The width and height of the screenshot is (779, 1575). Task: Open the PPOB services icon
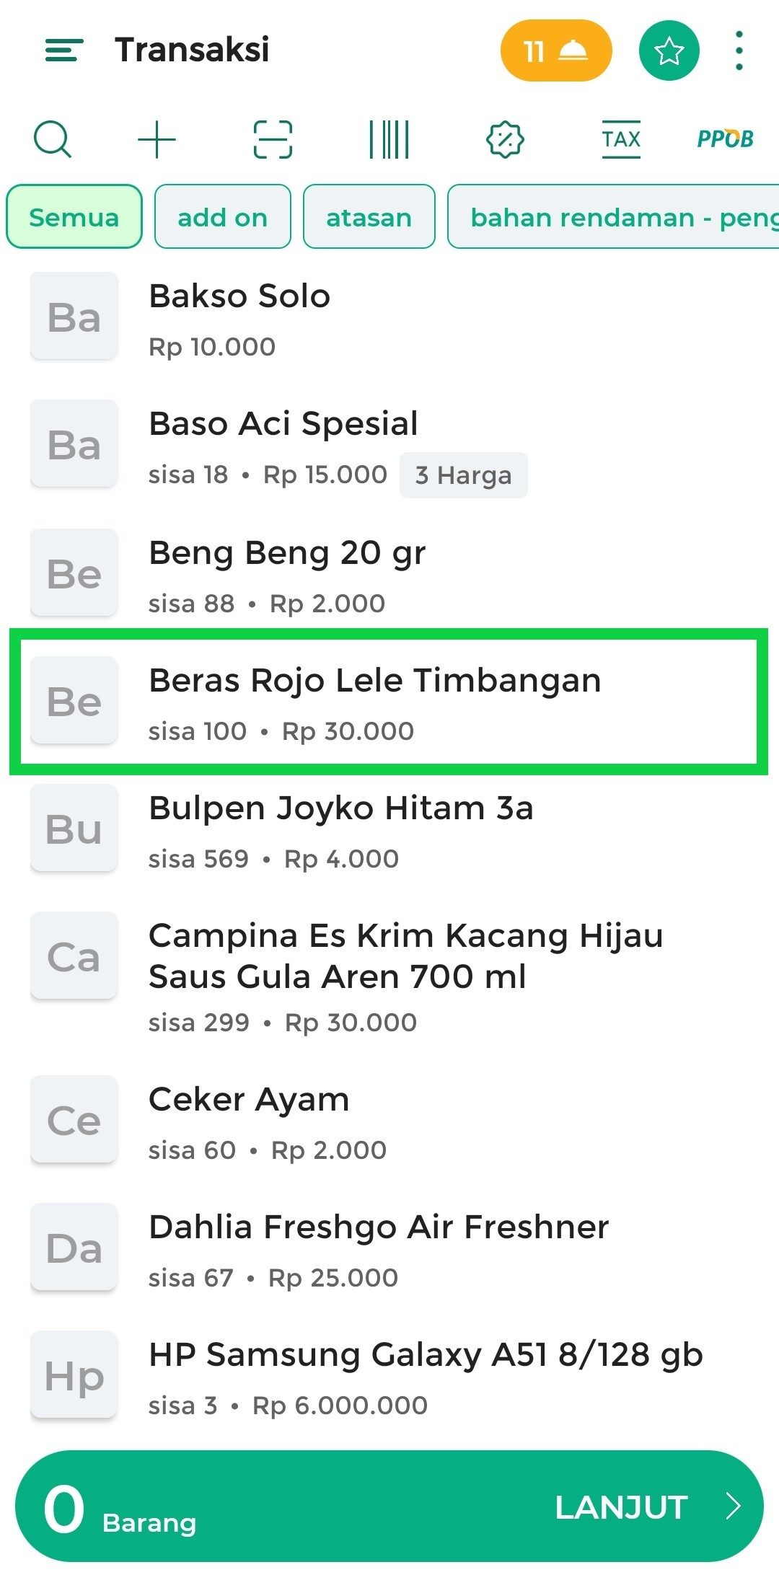tap(725, 139)
